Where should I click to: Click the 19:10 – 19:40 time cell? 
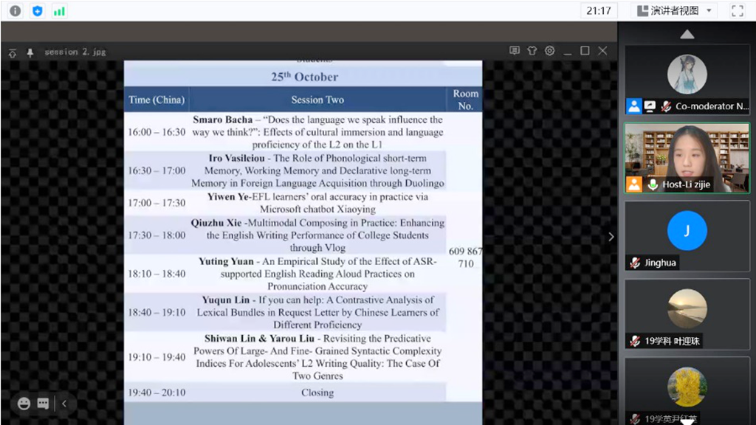coord(157,357)
